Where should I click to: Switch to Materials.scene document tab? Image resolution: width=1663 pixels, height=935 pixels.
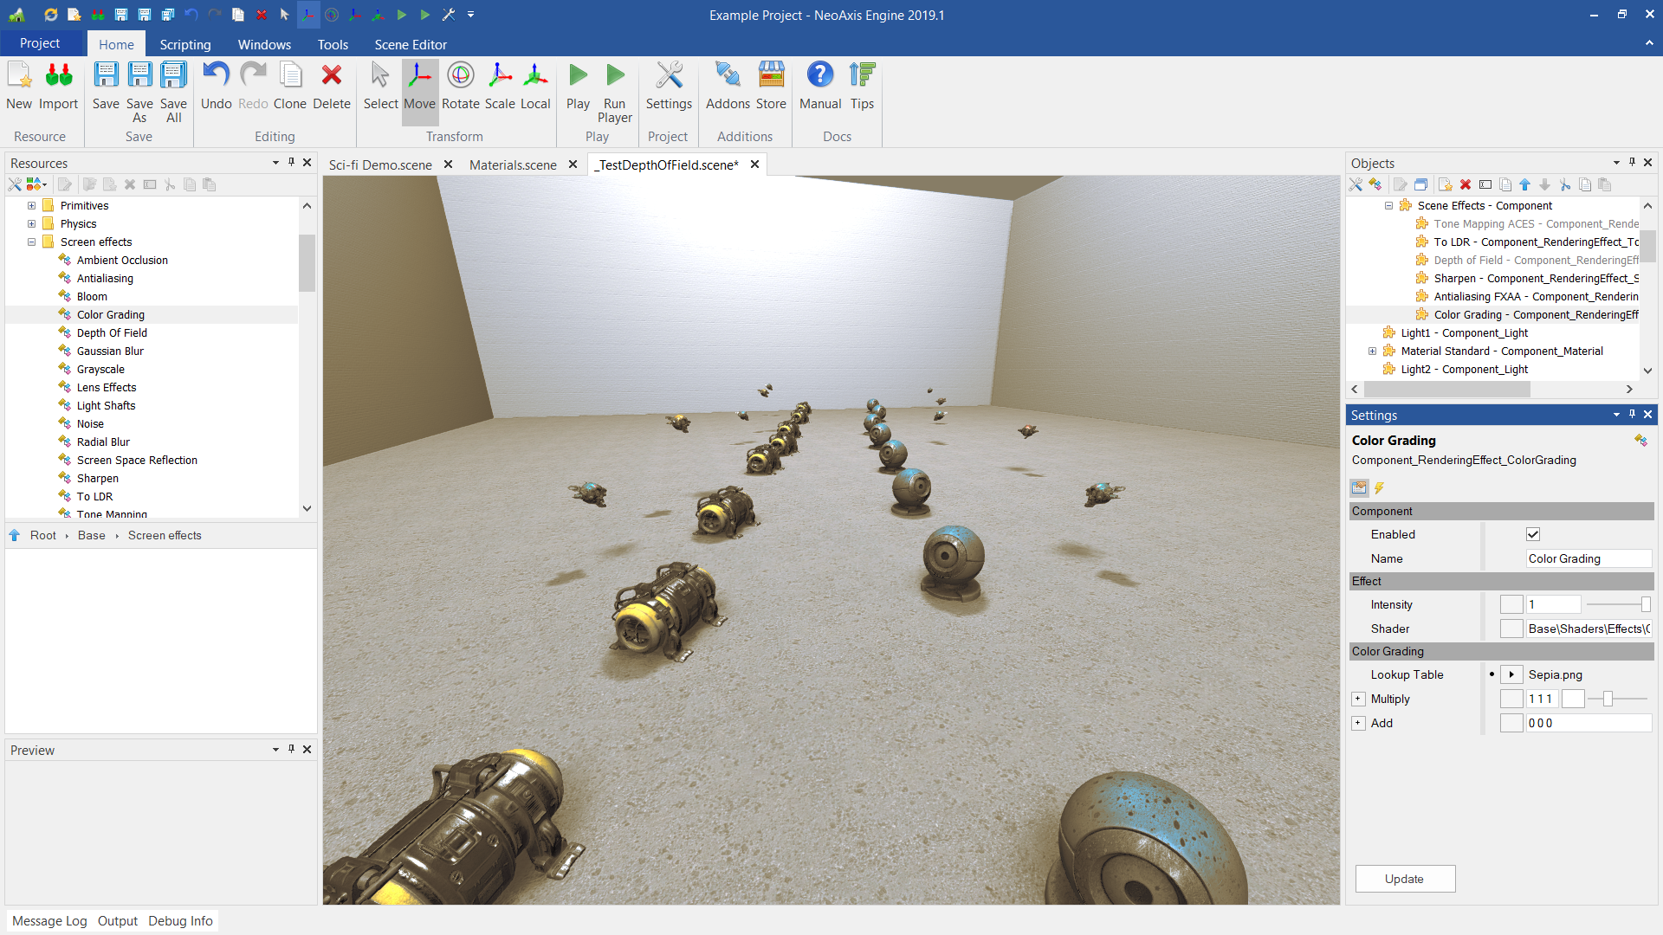pos(513,164)
